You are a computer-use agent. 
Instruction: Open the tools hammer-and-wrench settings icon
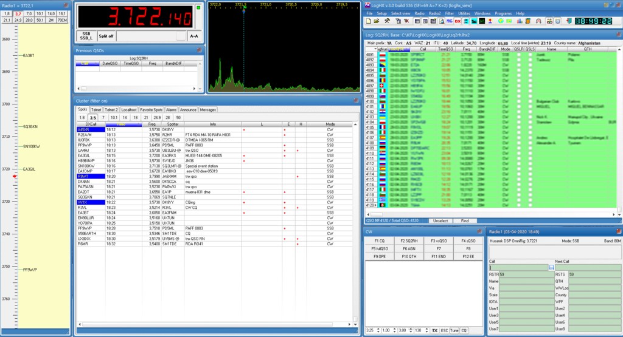pyautogui.click(x=386, y=21)
